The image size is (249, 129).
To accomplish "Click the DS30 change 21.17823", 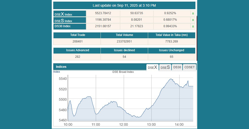I will click(136, 26).
